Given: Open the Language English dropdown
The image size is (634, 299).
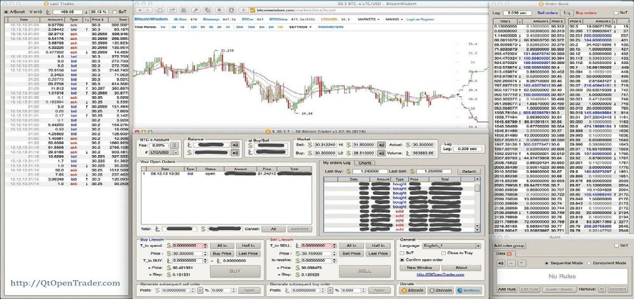Looking at the screenshot, I should click(451, 245).
